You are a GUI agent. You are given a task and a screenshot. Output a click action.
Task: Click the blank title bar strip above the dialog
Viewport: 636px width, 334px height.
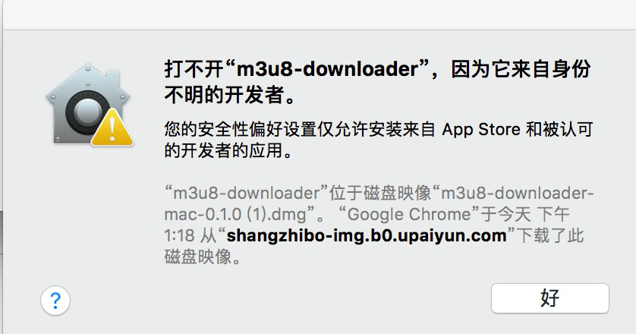point(320,14)
